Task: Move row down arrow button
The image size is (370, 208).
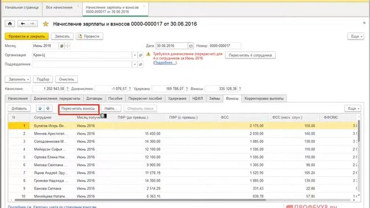Action: point(48,109)
